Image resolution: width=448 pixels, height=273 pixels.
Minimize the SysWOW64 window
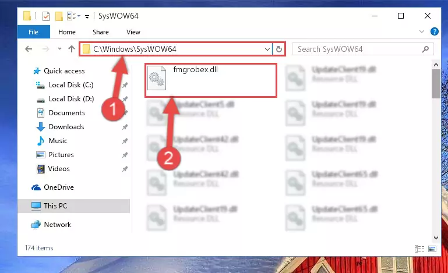(x=375, y=16)
